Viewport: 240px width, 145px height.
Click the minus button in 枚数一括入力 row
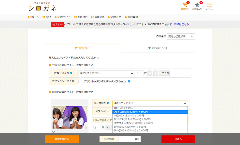(x=155, y=73)
